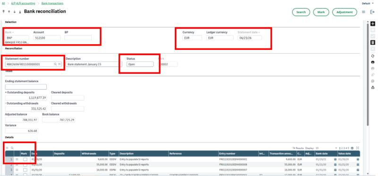378x176 pixels.
Task: Jump to the first record arrow
Action: pyautogui.click(x=3, y=12)
